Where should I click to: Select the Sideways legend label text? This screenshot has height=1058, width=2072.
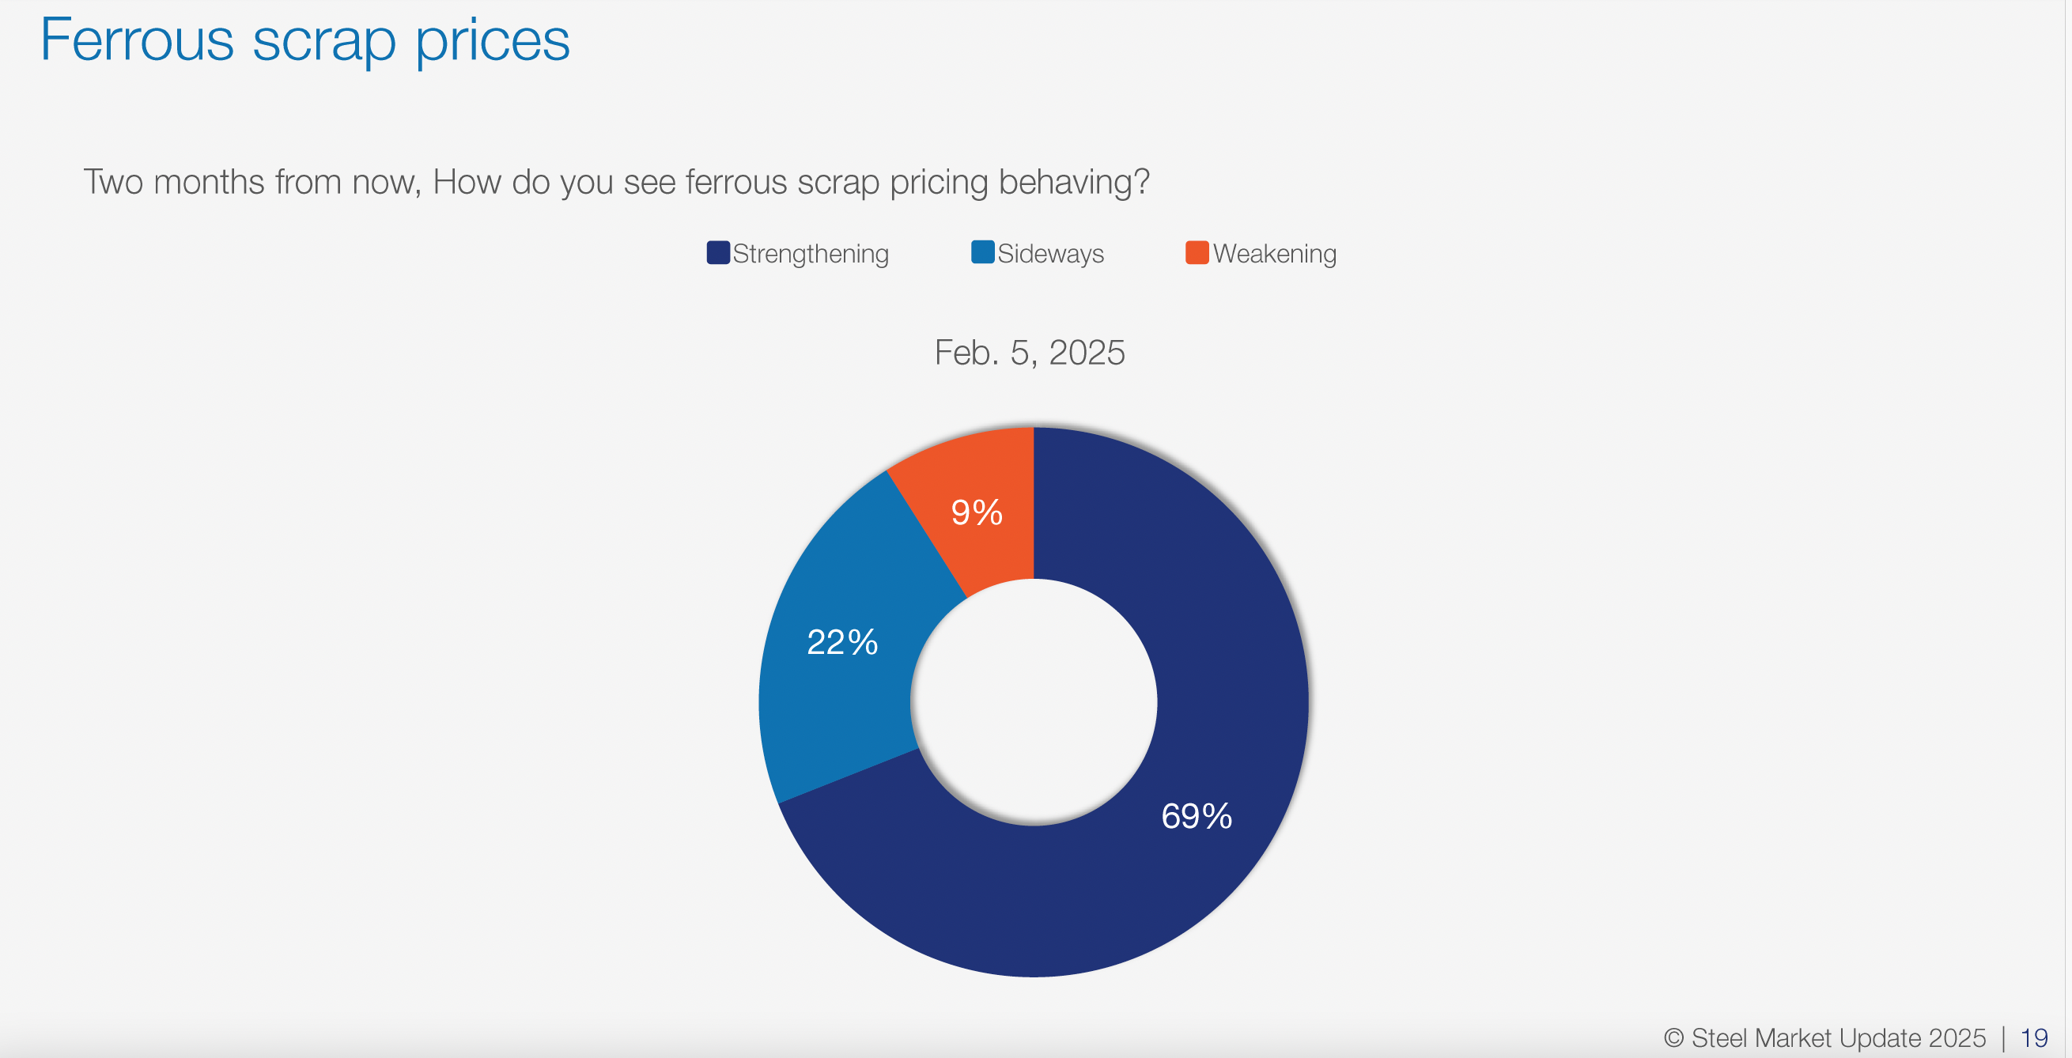1050,254
